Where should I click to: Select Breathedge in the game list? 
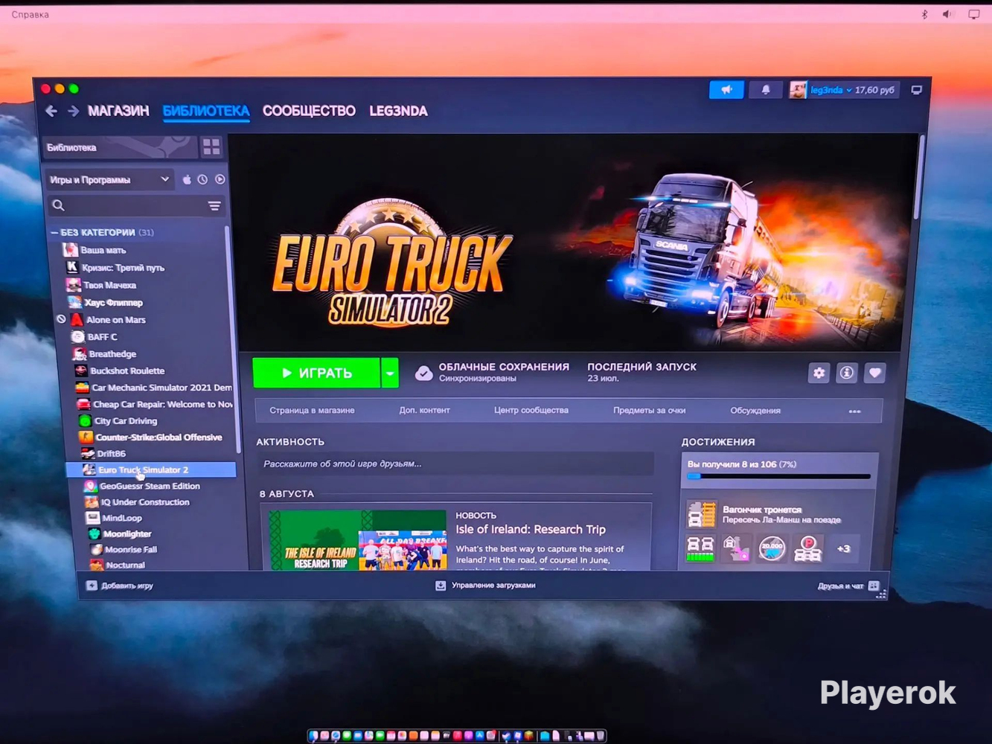tap(112, 354)
